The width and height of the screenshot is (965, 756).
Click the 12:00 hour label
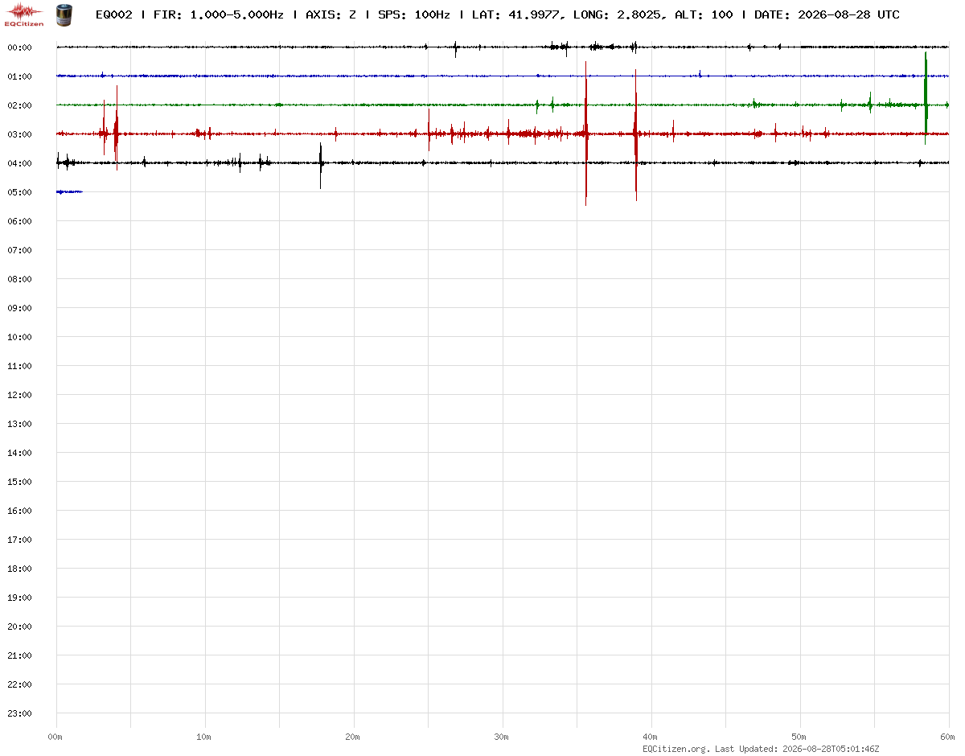(19, 395)
